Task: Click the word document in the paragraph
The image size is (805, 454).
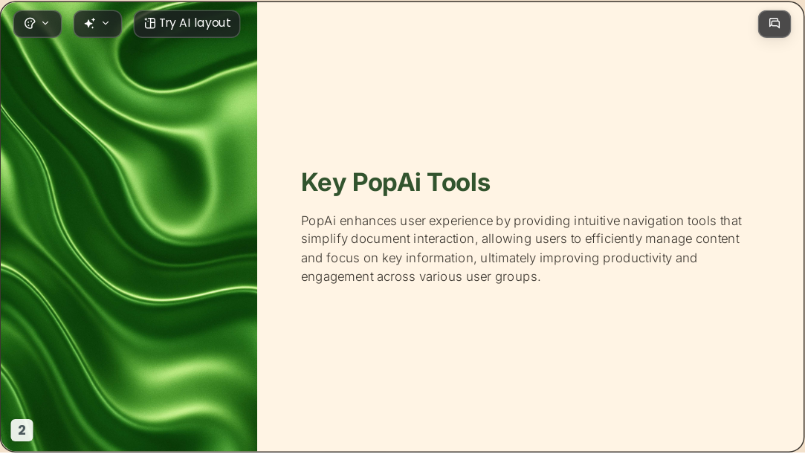Action: coord(381,239)
